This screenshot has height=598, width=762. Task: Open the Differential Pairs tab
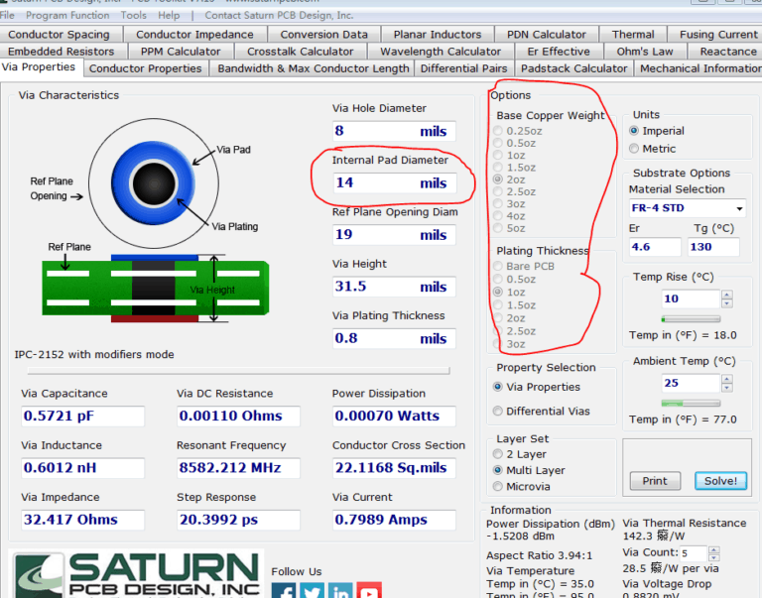(463, 68)
